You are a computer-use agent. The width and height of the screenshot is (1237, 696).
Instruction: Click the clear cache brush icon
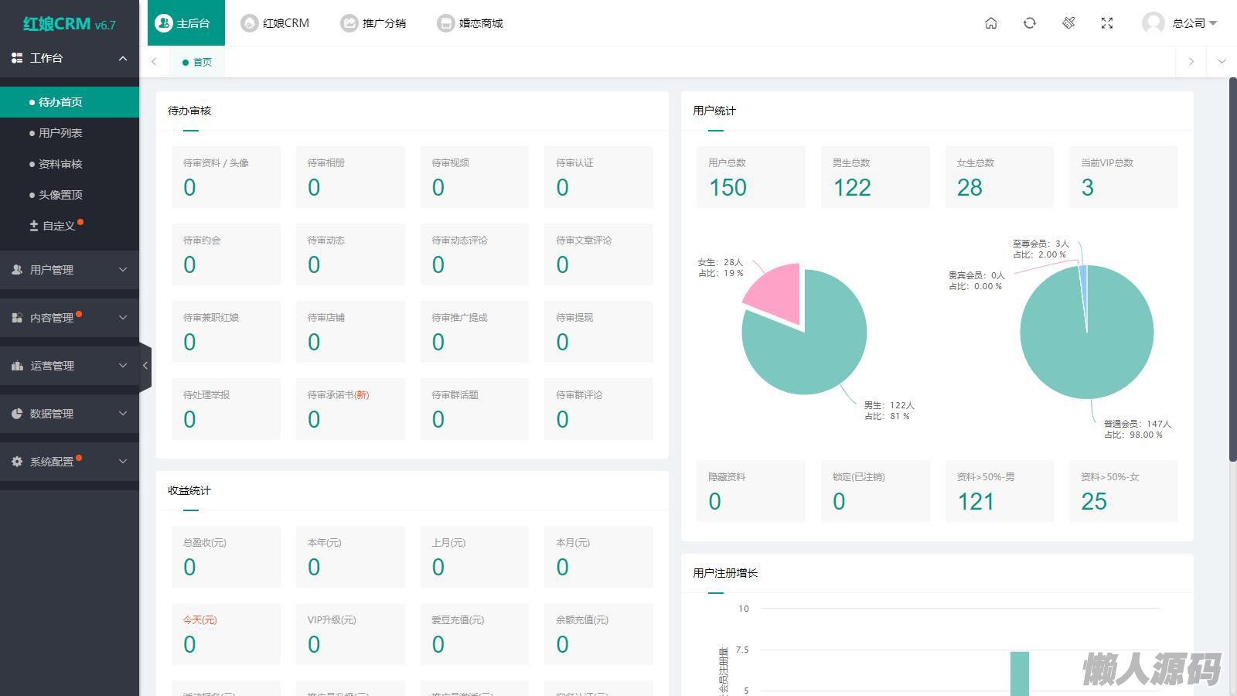[x=1068, y=23]
